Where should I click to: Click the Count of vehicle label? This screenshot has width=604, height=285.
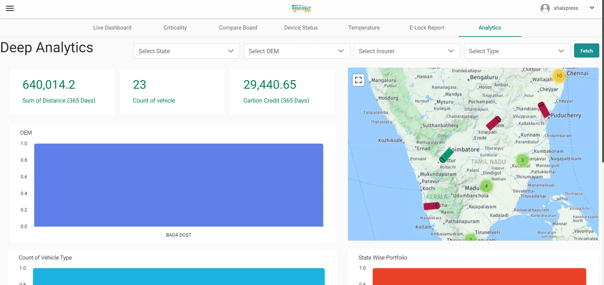pyautogui.click(x=154, y=101)
